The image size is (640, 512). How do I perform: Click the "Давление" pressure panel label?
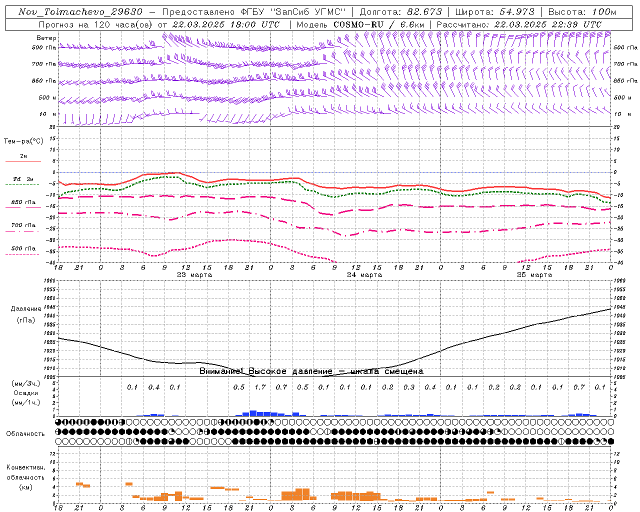(x=26, y=309)
